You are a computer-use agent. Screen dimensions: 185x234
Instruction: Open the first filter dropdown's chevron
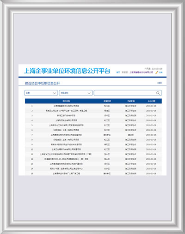(x=54, y=93)
